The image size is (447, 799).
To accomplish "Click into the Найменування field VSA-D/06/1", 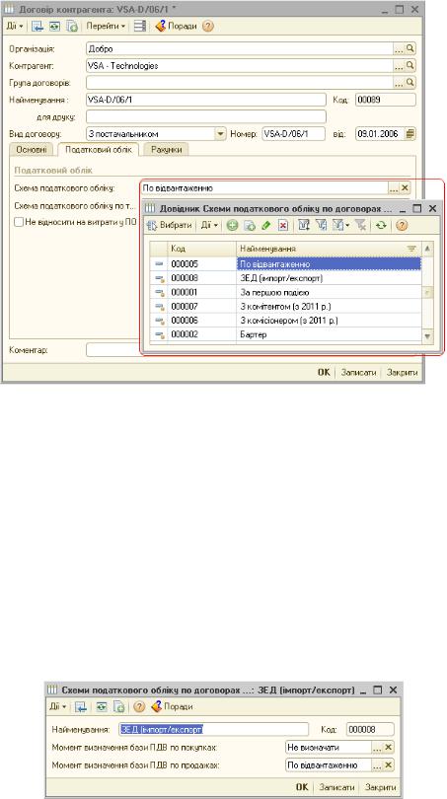I will click(x=206, y=100).
